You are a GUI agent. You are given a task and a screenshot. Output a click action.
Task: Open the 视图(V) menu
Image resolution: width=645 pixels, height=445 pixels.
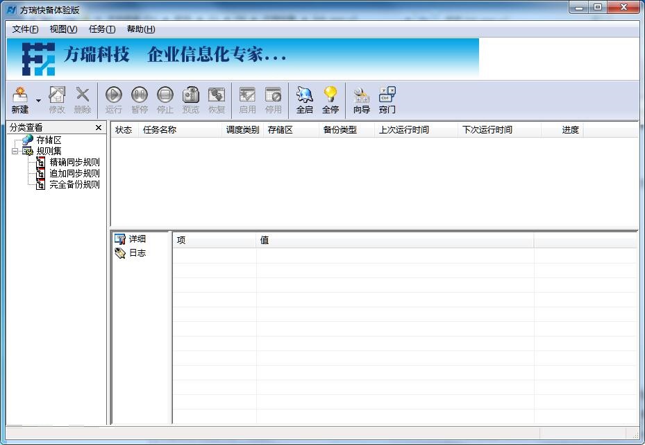click(63, 29)
